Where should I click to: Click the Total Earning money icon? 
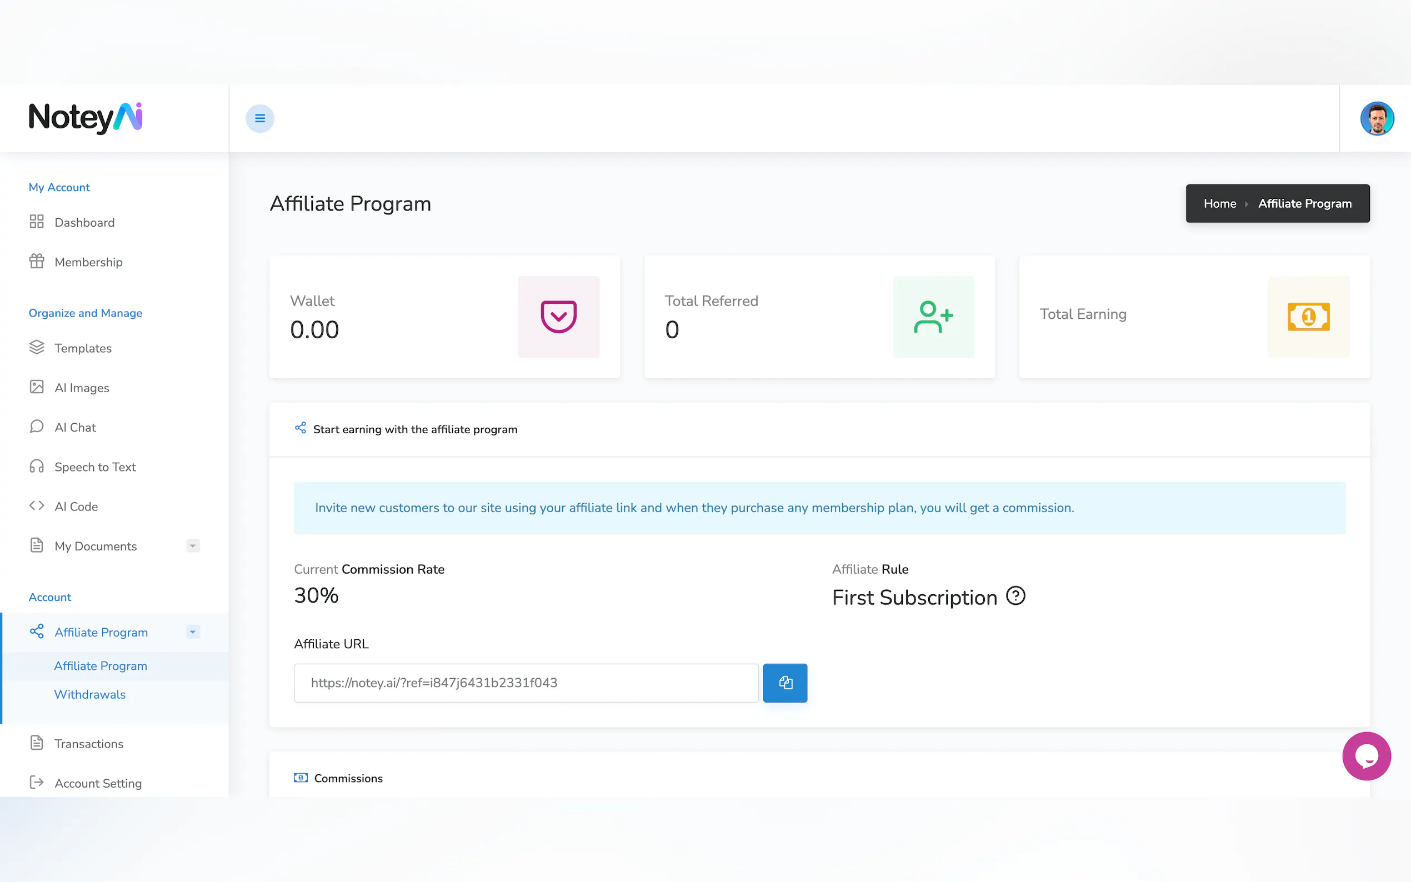click(1308, 317)
